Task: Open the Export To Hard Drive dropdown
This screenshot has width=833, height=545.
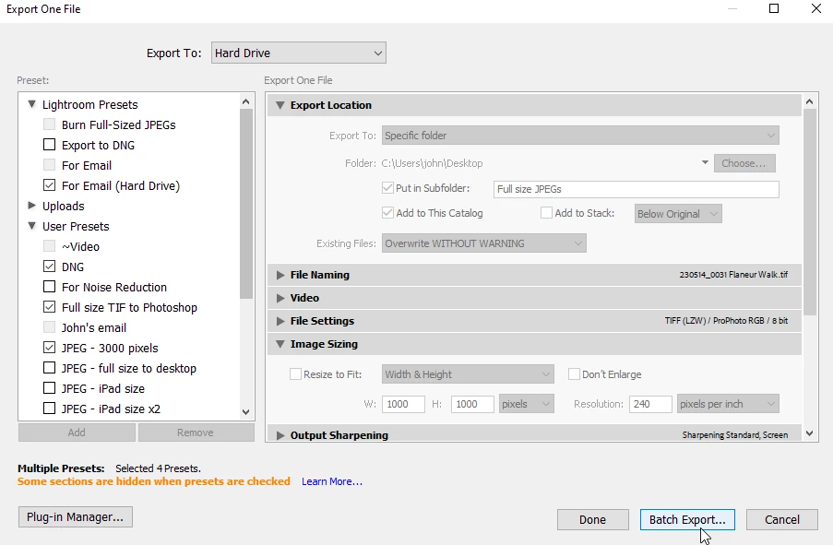Action: point(299,53)
